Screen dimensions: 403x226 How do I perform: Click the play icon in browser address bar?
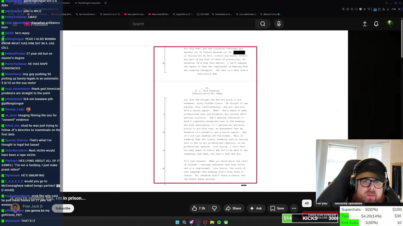coord(365,9)
